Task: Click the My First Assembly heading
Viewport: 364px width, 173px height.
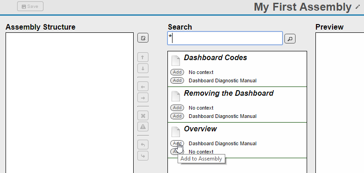Action: tap(302, 7)
